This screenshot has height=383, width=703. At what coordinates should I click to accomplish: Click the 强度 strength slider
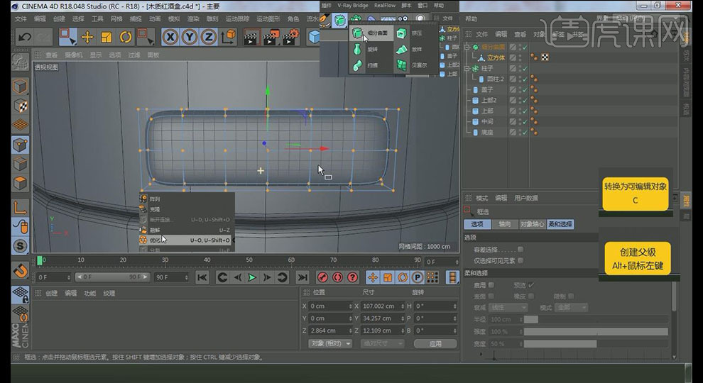tap(596, 331)
